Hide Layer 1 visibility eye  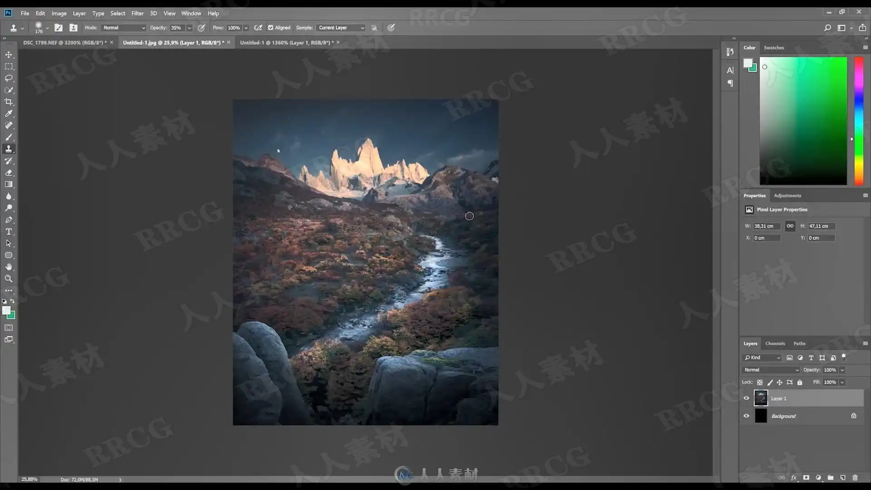(x=746, y=398)
